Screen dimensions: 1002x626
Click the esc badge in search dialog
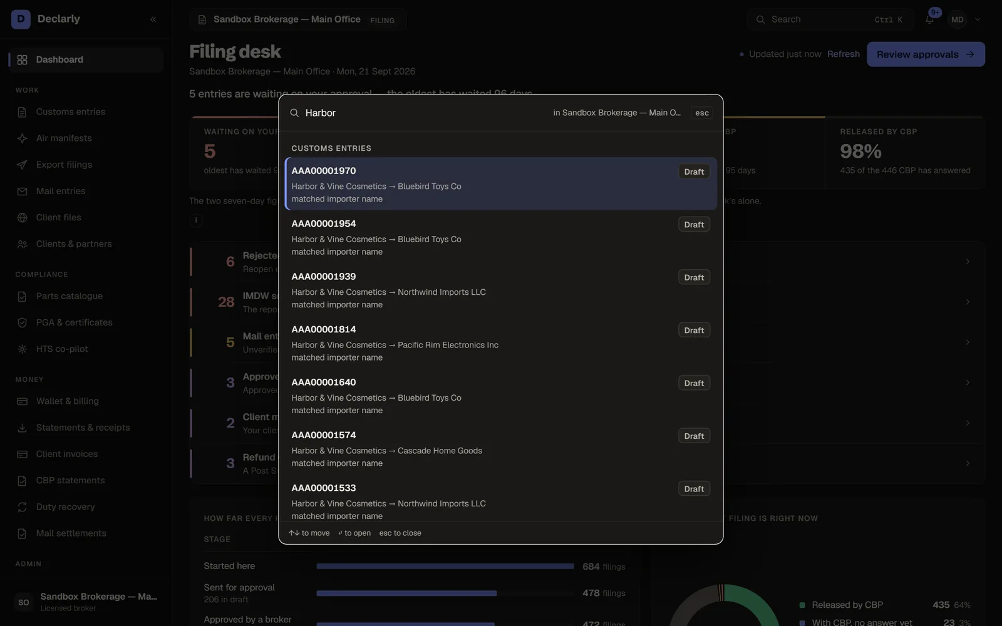pos(702,113)
